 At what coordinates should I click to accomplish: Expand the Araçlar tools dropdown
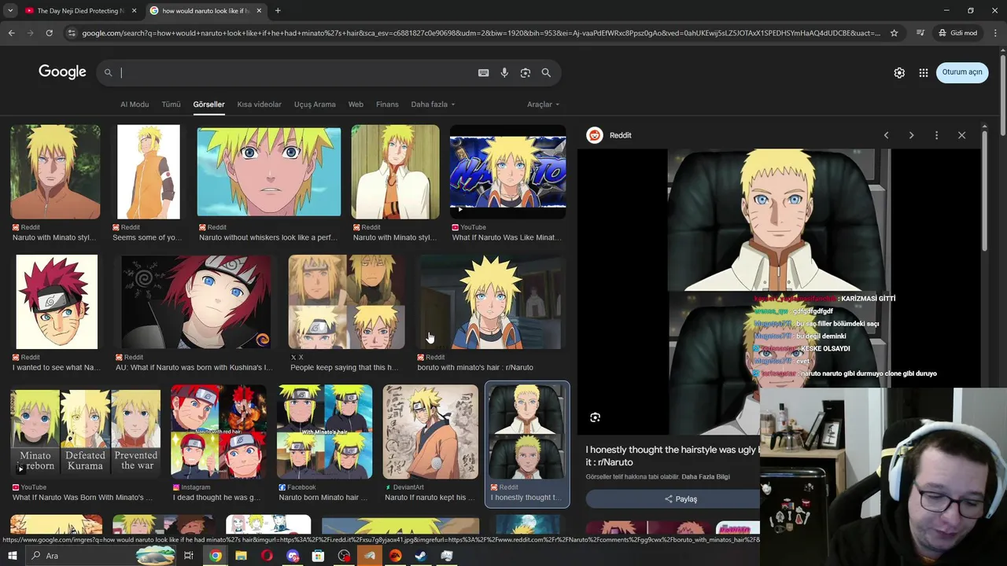click(x=543, y=105)
